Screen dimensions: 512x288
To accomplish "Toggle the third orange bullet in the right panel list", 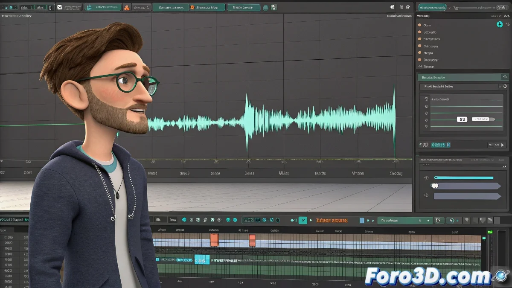I will (419, 39).
